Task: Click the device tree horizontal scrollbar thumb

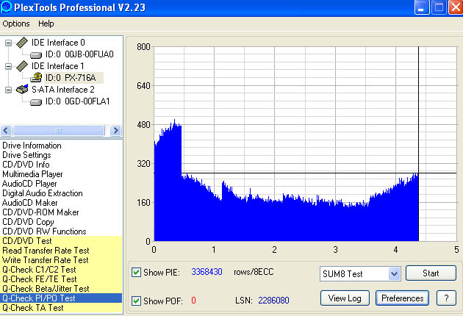Action: pyautogui.click(x=59, y=130)
